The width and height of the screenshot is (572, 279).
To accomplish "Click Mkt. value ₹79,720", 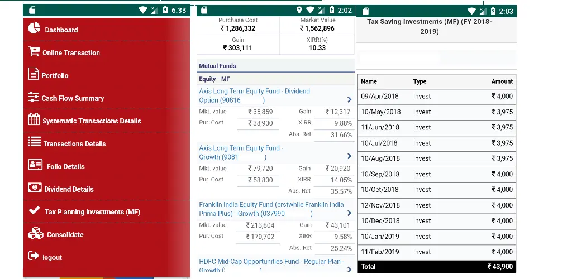I will pos(260,169).
